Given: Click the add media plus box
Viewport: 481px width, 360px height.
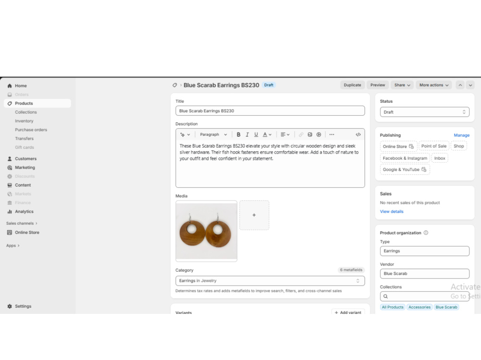Looking at the screenshot, I should pos(254,215).
